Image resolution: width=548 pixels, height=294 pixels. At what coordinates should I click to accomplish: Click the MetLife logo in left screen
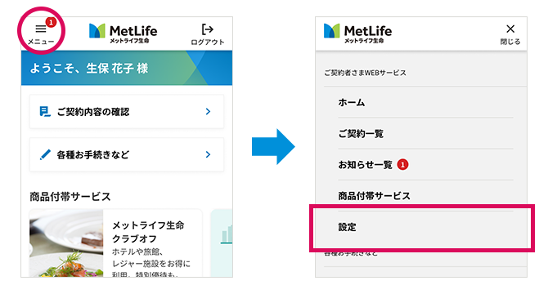[x=123, y=33]
